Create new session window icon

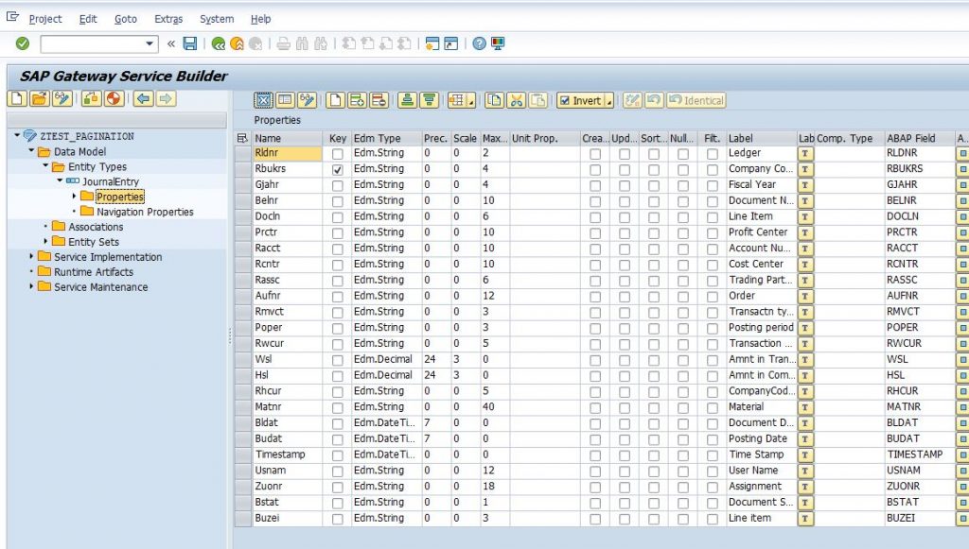pyautogui.click(x=432, y=43)
